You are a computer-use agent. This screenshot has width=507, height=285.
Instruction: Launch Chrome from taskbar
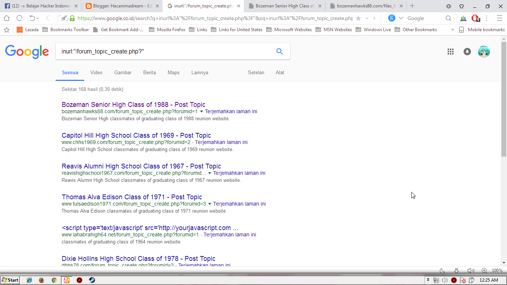pyautogui.click(x=54, y=280)
